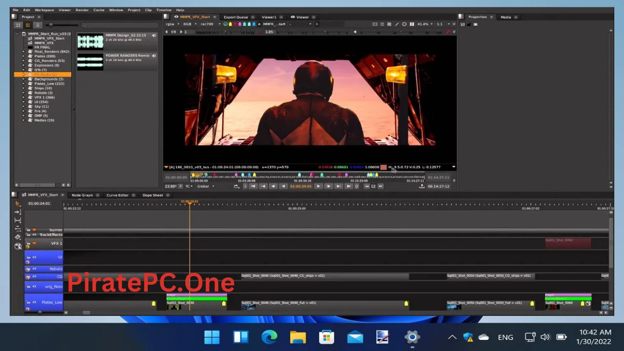This screenshot has height=351, width=624.
Task: Open the RGB channel dropdown
Action: pos(190,24)
